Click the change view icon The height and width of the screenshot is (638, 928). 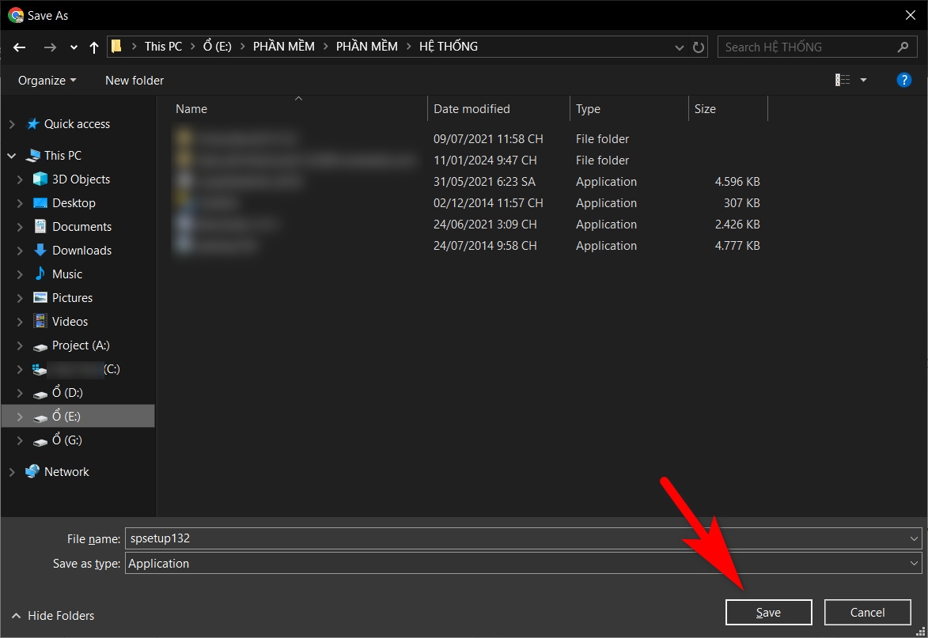(x=843, y=80)
